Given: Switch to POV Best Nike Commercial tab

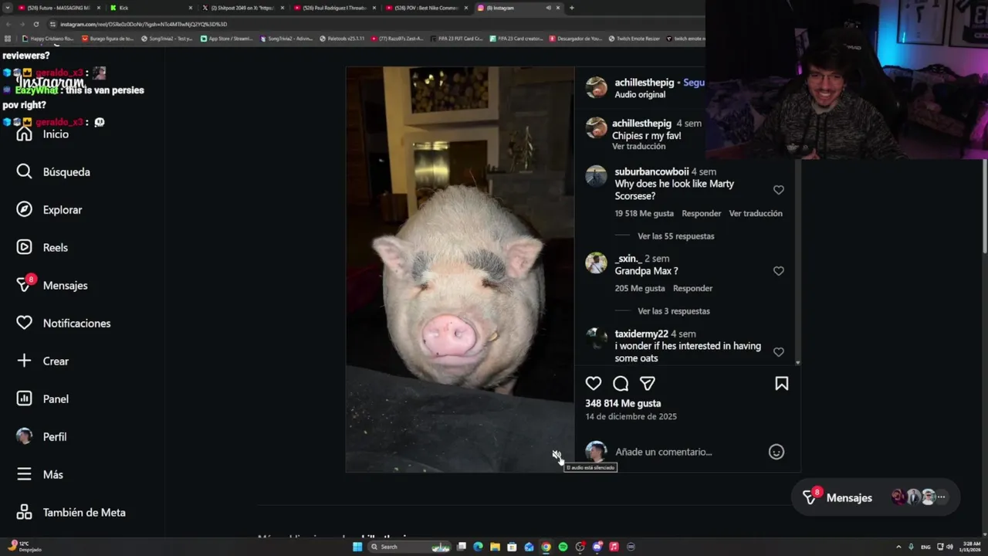Looking at the screenshot, I should (x=427, y=8).
